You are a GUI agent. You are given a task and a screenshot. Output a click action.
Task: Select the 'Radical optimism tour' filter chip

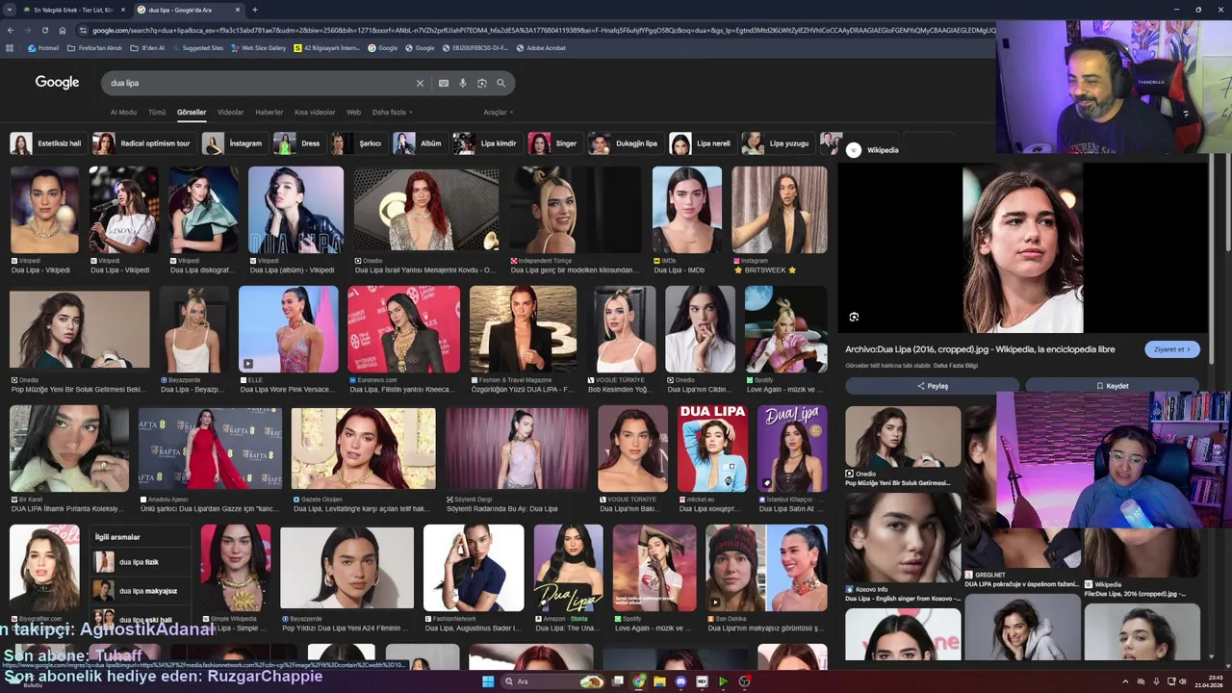143,143
